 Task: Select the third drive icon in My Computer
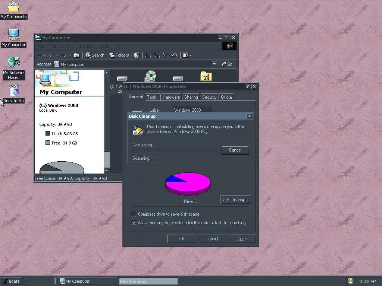coord(178,78)
